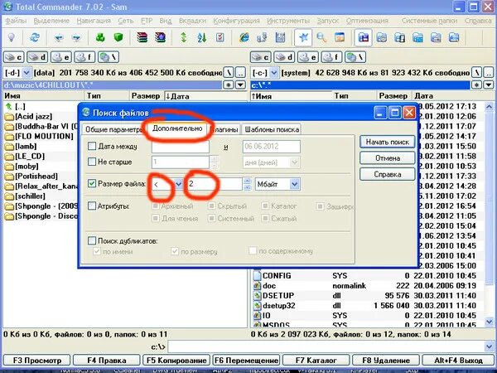Click the 'Отмена' button in search dialog
The image size is (497, 373).
pos(388,158)
